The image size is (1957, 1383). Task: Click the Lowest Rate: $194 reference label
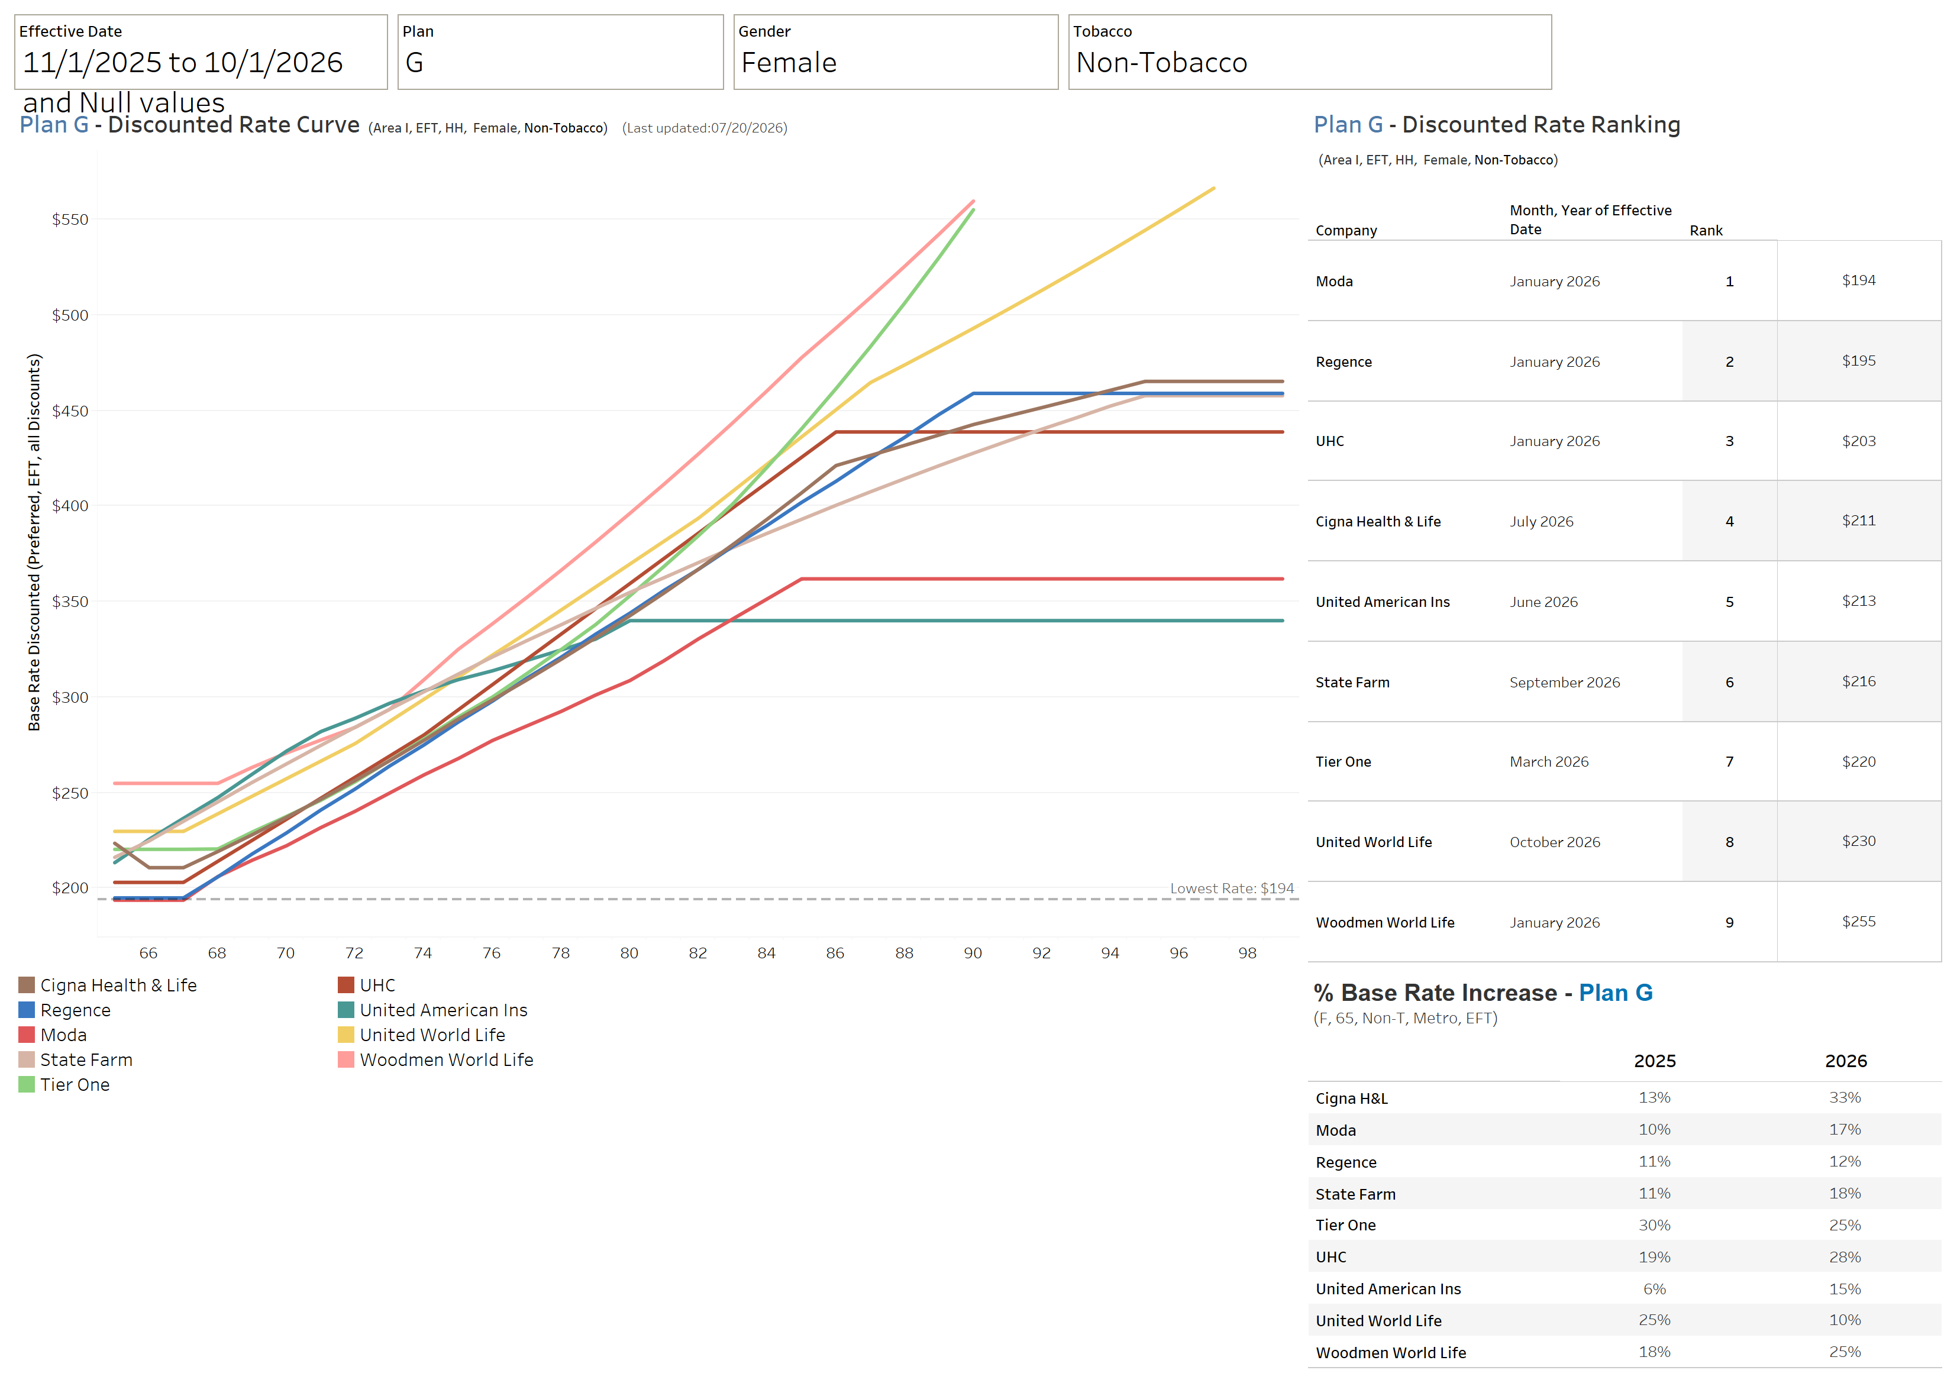(1232, 888)
